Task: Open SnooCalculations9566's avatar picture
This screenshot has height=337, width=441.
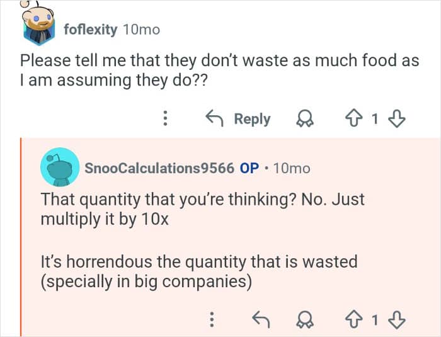Action: click(59, 168)
